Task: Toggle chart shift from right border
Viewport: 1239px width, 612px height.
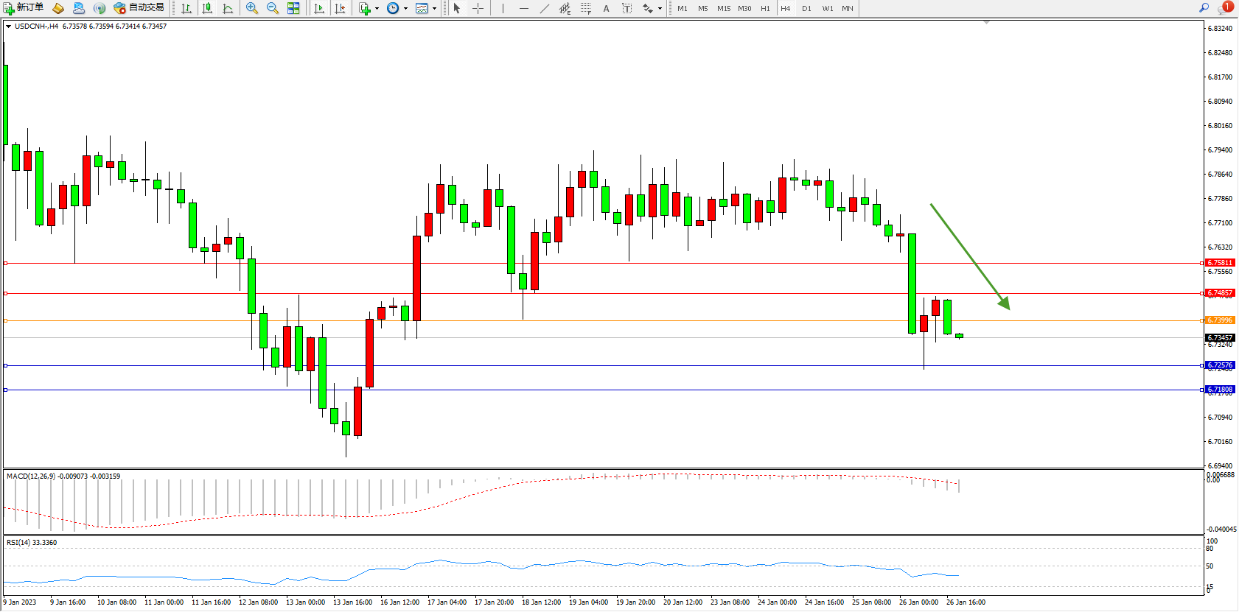Action: (x=340, y=8)
